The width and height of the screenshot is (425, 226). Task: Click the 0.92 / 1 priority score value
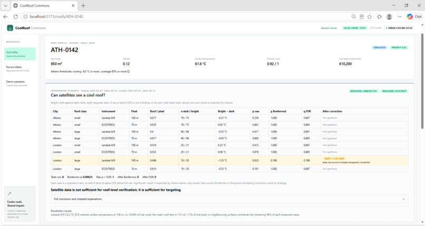273,64
